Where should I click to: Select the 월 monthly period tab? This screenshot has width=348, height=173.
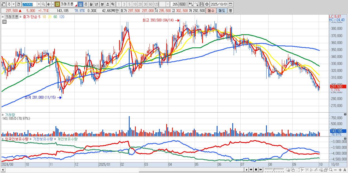[x=91, y=4]
